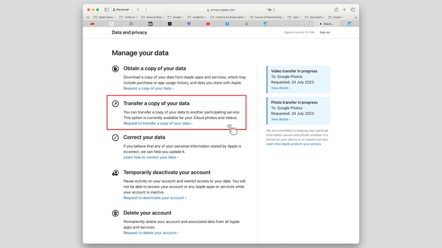
Task: Open Learn how Apple protects your privacy
Action: point(294,144)
